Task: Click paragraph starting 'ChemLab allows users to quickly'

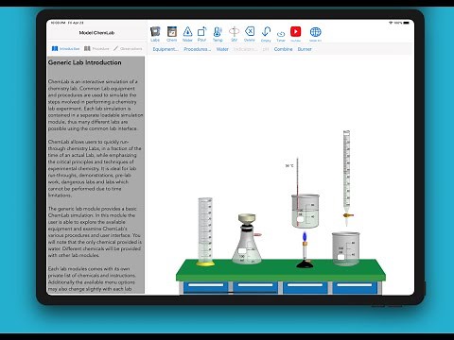Action: click(95, 168)
